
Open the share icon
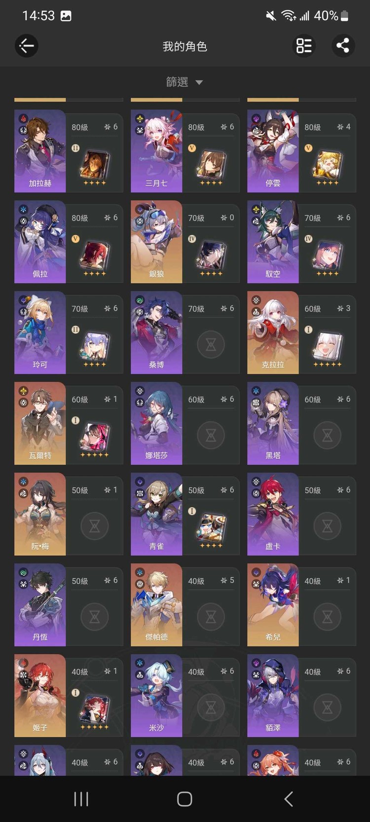tap(343, 46)
